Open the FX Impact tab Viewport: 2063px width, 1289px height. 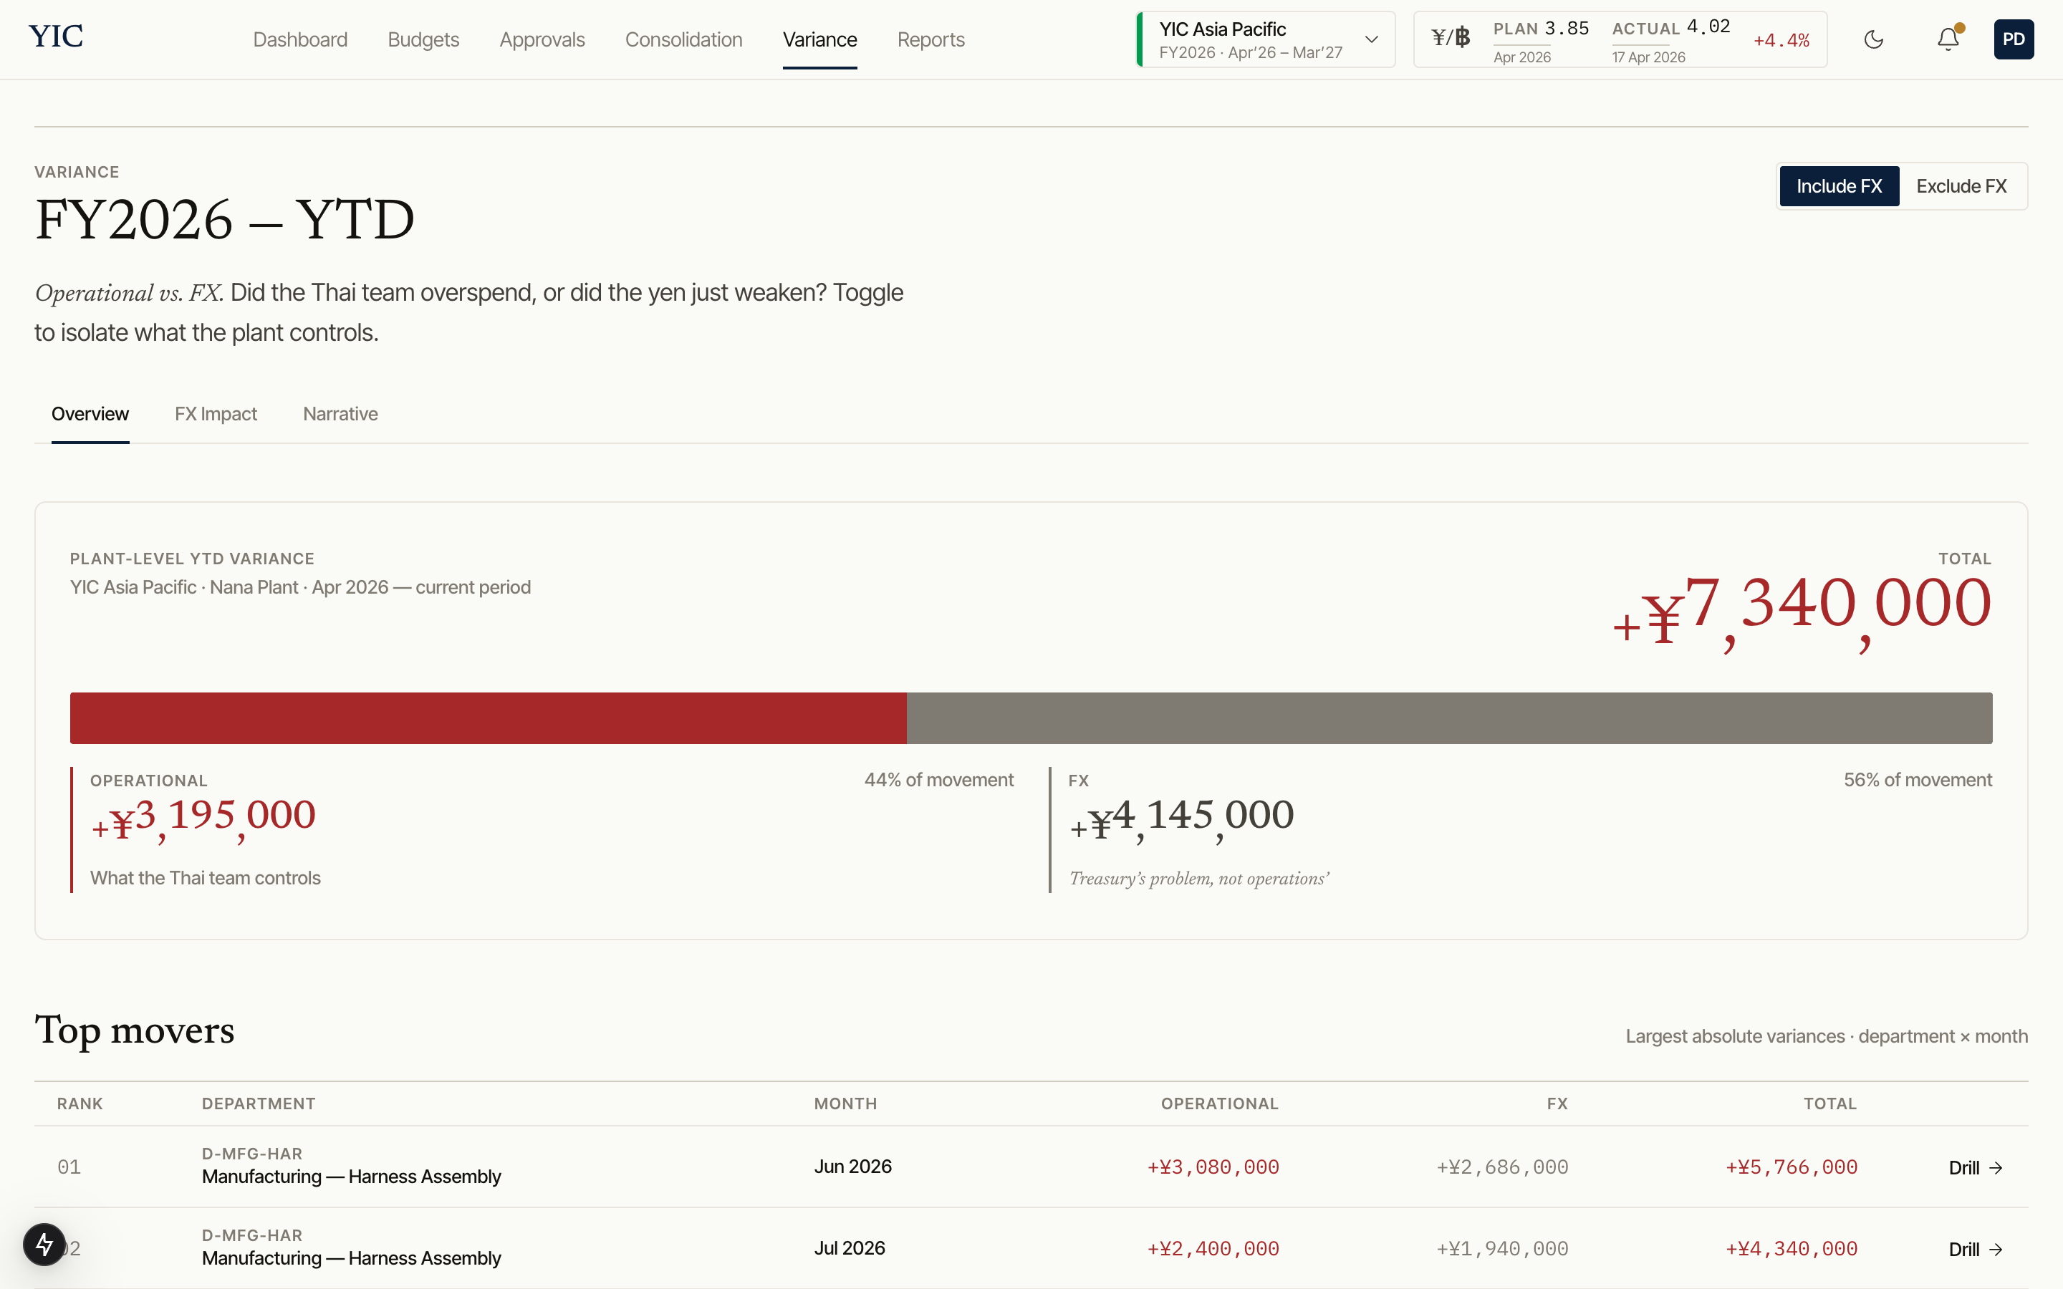216,415
